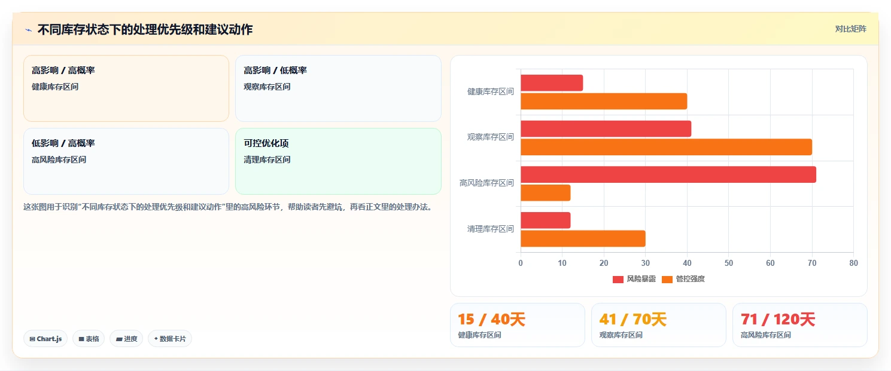Screen dimensions: 891x371
Task: Click the title 不同库存状态下的处理优先级和建议动作
Action: (x=145, y=29)
